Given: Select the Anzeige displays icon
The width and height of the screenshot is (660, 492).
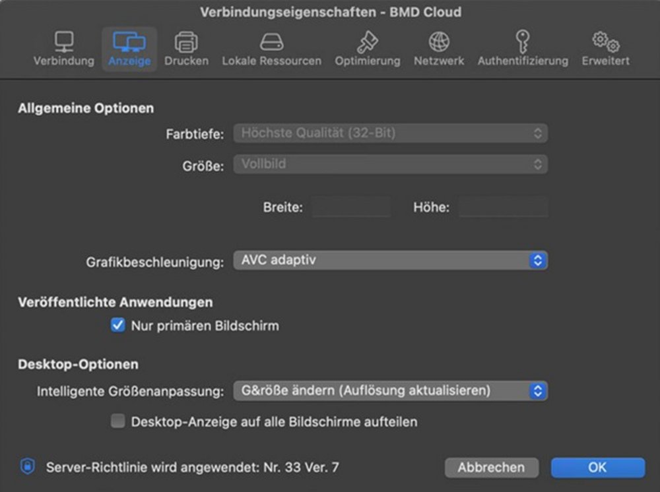Looking at the screenshot, I should (129, 42).
